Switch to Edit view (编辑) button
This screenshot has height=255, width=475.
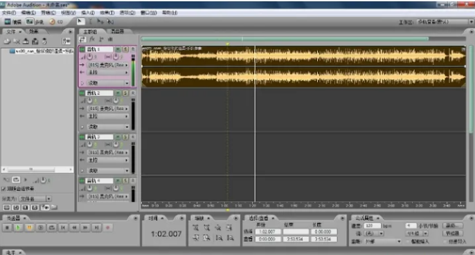point(12,22)
